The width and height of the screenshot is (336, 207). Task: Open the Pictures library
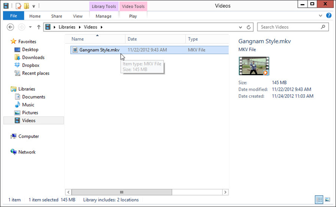point(30,113)
